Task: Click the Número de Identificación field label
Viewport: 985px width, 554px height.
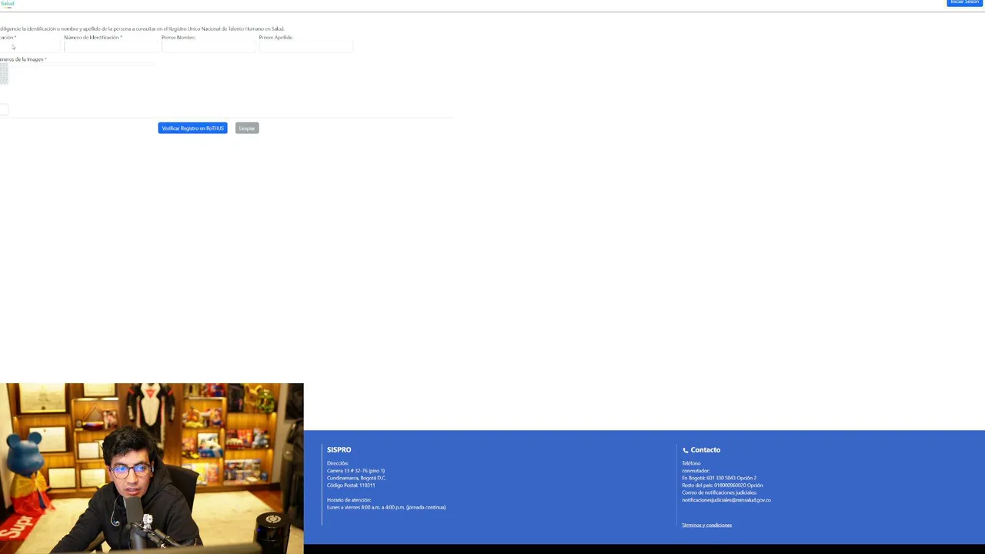Action: point(92,37)
